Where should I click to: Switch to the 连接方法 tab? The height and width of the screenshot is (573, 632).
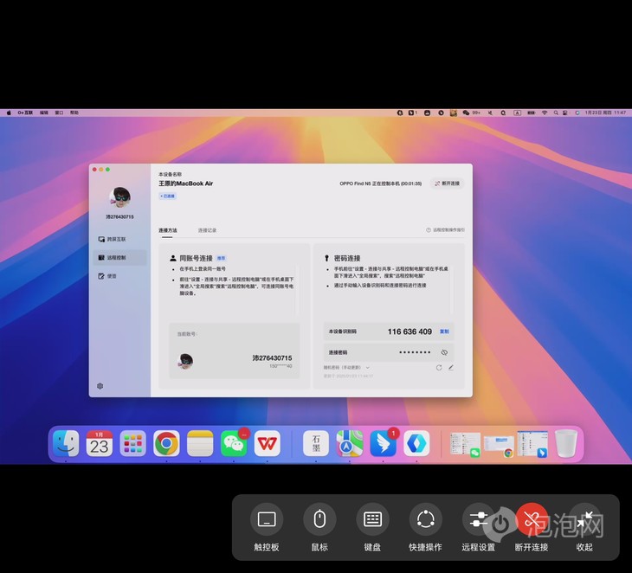pos(168,230)
